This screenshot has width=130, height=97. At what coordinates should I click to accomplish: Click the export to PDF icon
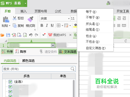click(x=14, y=35)
